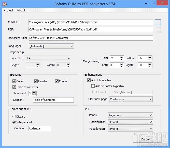Click the Left margin value field
Screen dimensions: 170x148
[x=115, y=65]
